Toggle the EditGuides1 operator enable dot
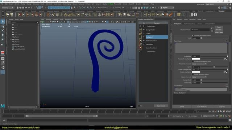This screenshot has height=130, width=232. pyautogui.click(x=144, y=44)
